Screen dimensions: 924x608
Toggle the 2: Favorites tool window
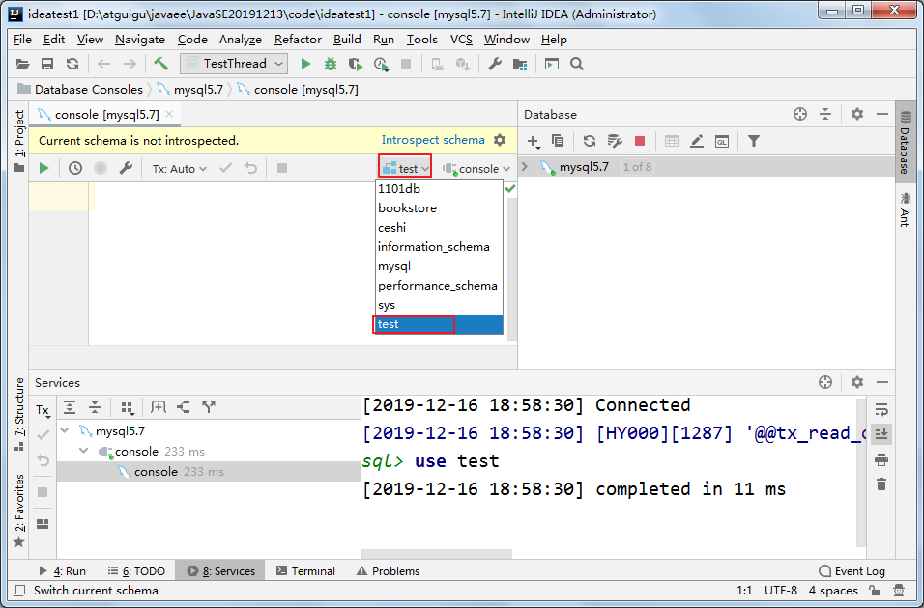[x=19, y=511]
